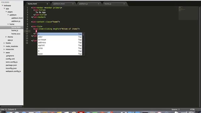Close the home.js tab

click(124, 4)
